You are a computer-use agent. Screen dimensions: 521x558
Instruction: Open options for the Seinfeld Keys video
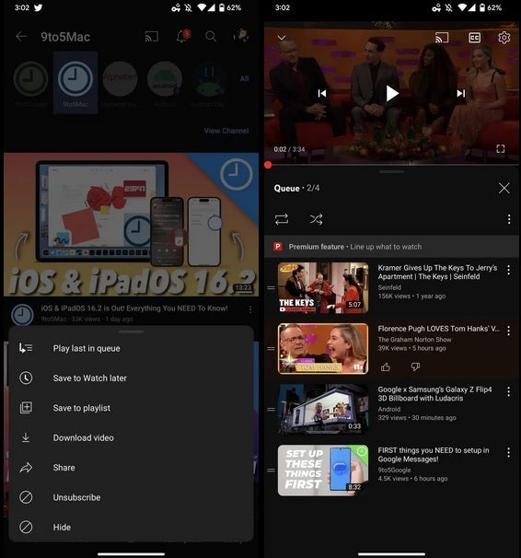tap(509, 270)
